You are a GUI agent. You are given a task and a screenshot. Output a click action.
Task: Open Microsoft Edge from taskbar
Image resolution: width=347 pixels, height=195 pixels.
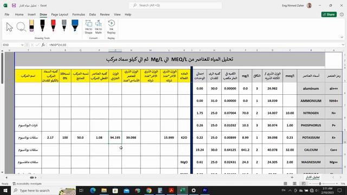[x=93, y=190]
